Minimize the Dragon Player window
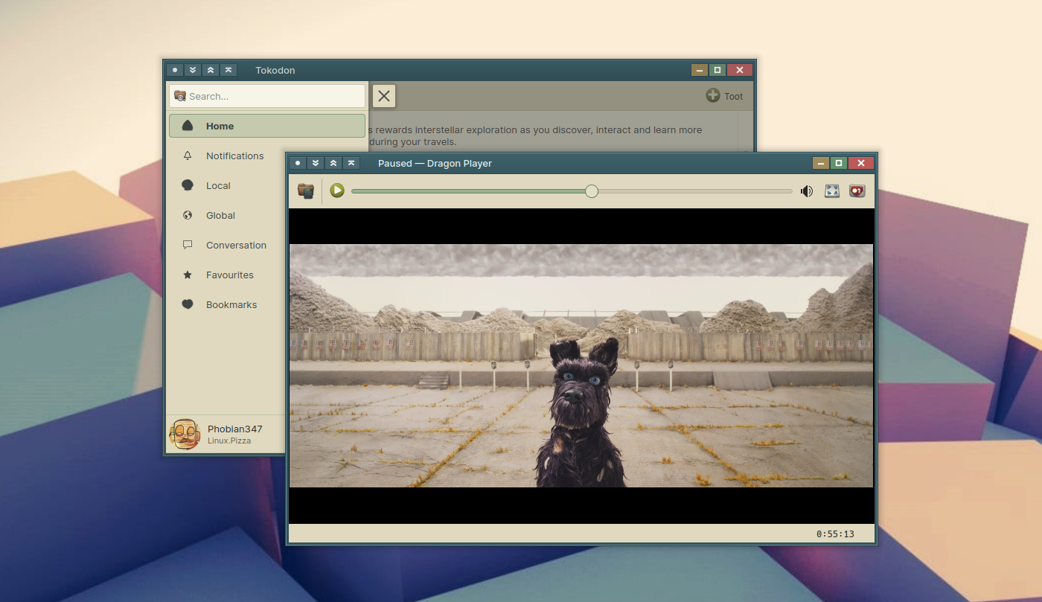 click(x=821, y=163)
